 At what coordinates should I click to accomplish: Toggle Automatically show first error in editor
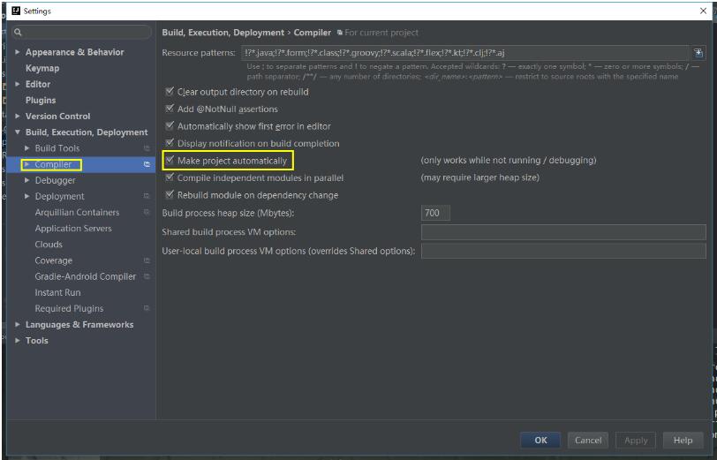(170, 125)
